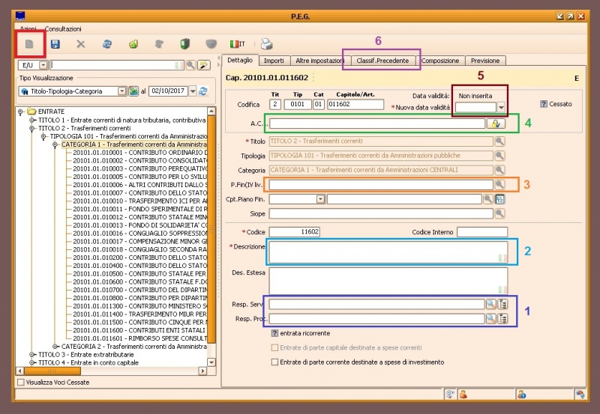Click the printer icon in toolbar
600x414 pixels.
tap(267, 45)
